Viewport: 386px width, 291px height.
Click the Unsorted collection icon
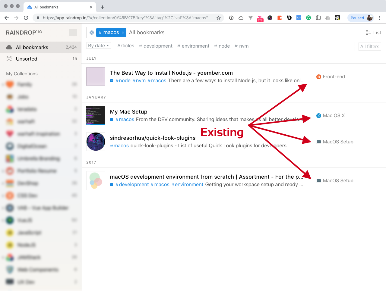click(x=9, y=59)
